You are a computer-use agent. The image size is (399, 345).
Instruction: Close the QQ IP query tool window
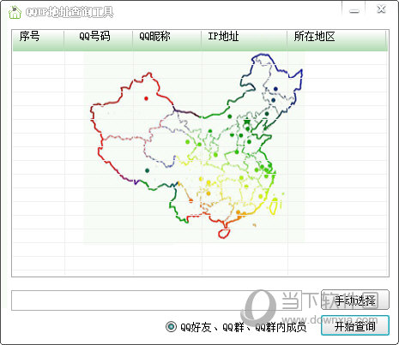[x=381, y=9]
